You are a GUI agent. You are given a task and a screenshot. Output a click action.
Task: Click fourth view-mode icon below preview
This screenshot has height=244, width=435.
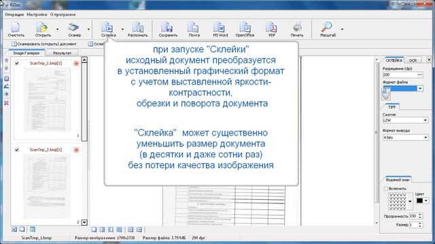point(119,230)
